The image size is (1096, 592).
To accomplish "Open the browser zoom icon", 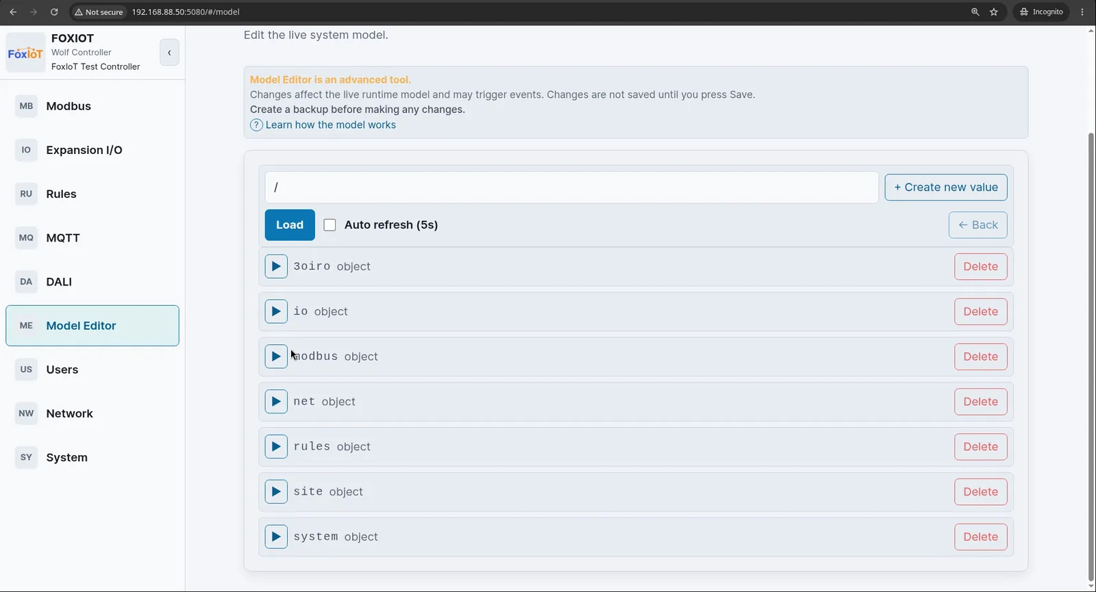I will tap(975, 12).
